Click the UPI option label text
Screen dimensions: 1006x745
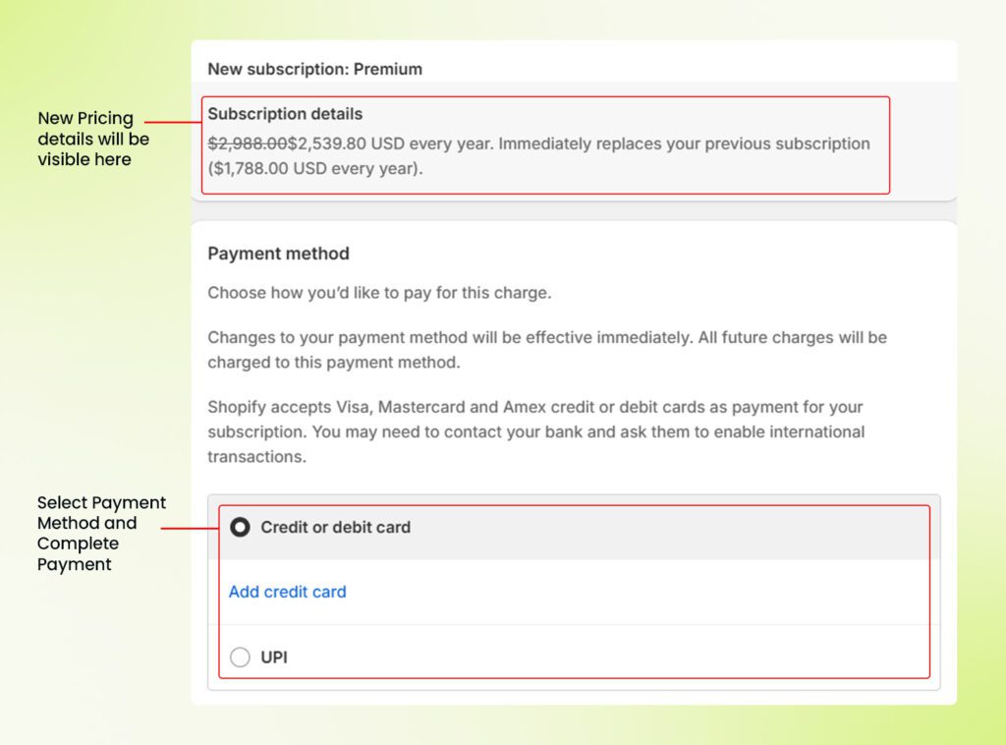tap(274, 658)
